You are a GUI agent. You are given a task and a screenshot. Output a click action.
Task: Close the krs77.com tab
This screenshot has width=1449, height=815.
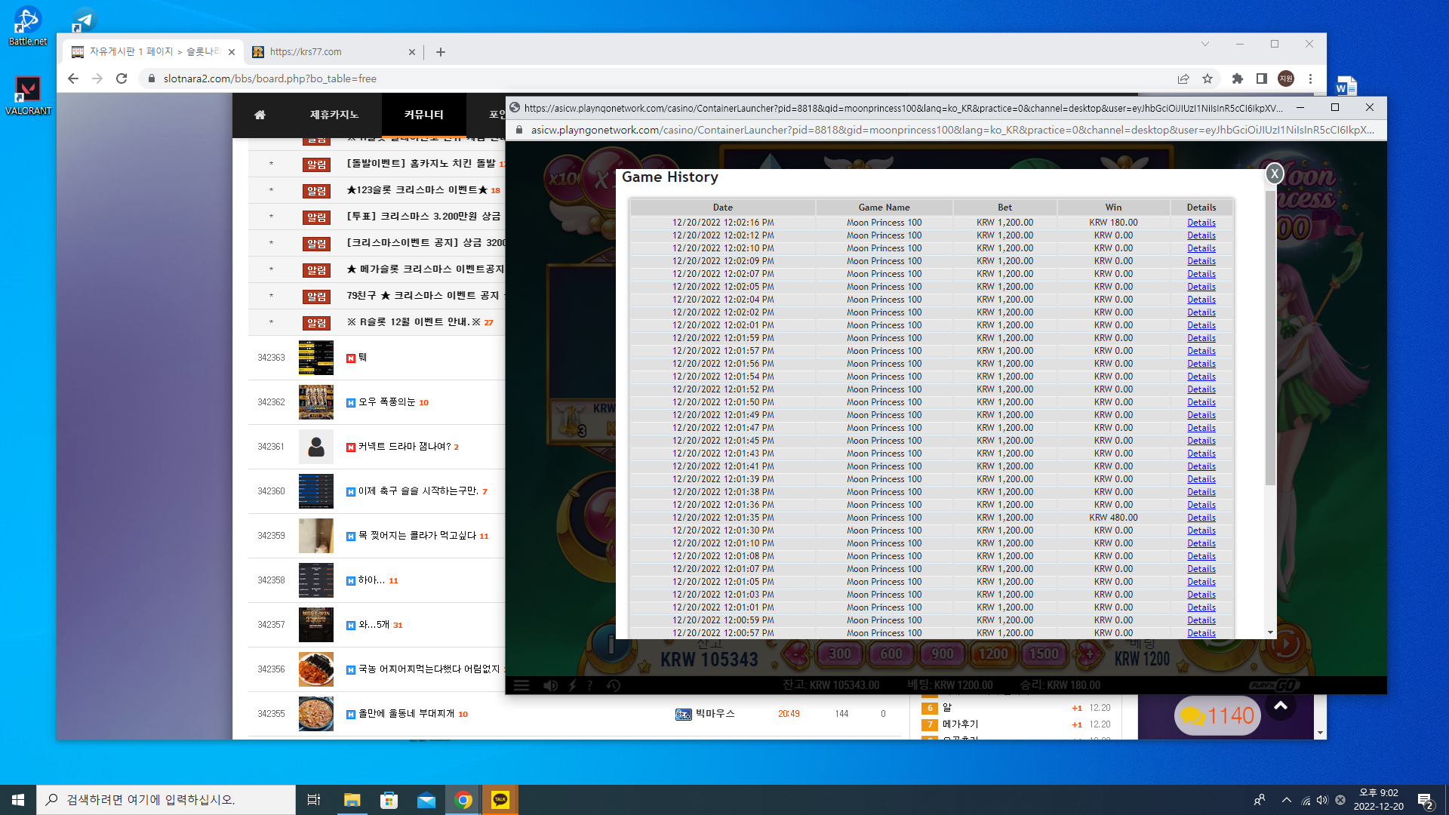coord(411,52)
